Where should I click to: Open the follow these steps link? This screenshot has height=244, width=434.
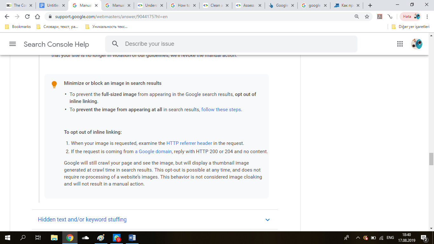[221, 110]
